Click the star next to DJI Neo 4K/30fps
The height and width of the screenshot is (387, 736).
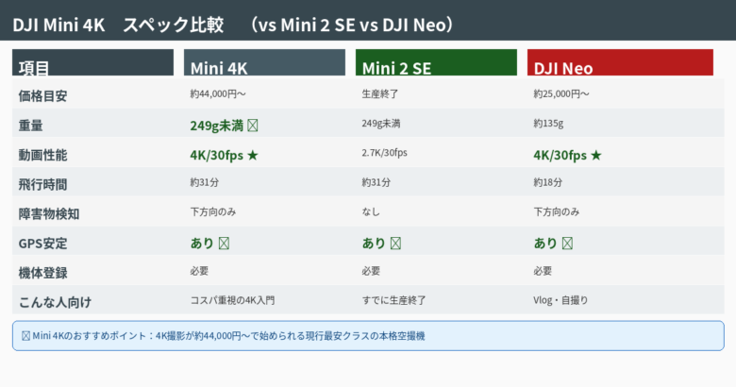pos(596,155)
